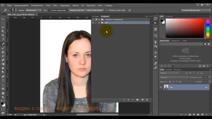Open the layer opacity dropdown arrow

coord(210,77)
